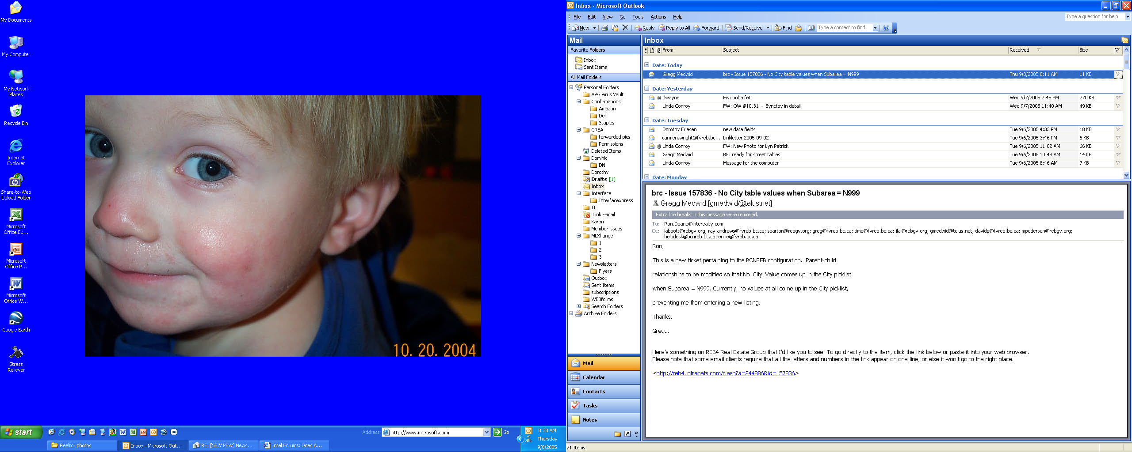Screen dimensions: 1132x452
Task: Open the Actions menu
Action: (658, 17)
